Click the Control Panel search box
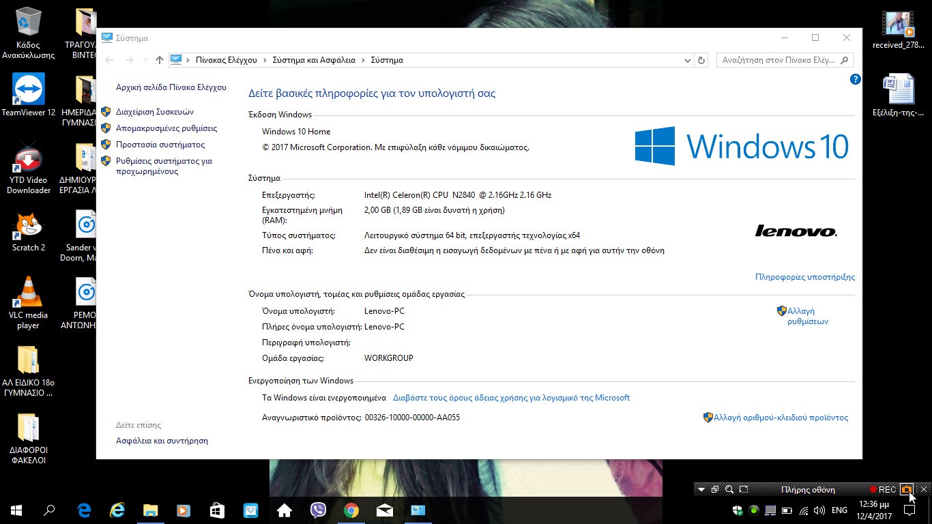Screen dimensions: 932x524 coord(778,60)
